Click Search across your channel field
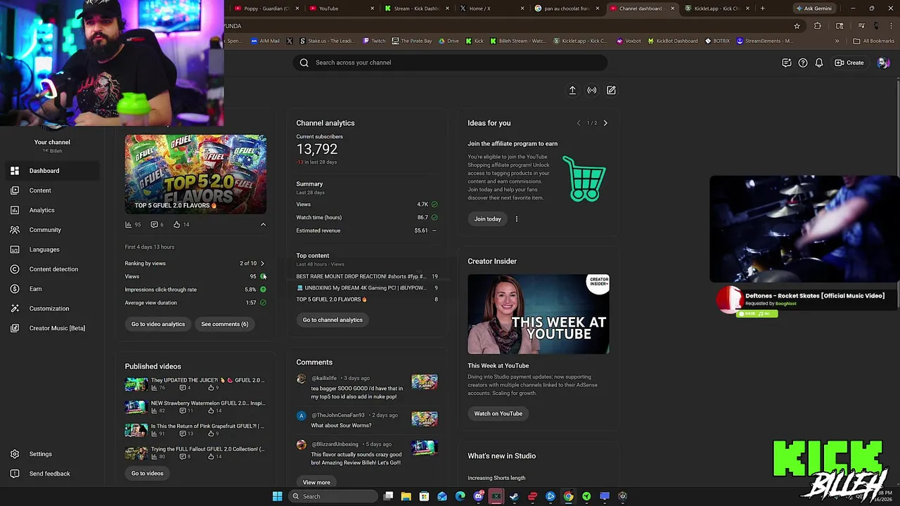Viewport: 900px width, 506px height. pyautogui.click(x=450, y=63)
